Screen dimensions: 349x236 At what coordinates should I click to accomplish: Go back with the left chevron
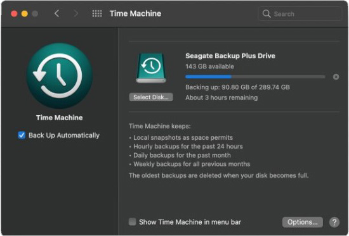click(x=56, y=13)
